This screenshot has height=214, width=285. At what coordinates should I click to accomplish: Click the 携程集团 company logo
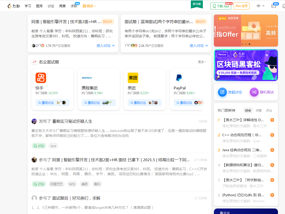click(x=87, y=78)
